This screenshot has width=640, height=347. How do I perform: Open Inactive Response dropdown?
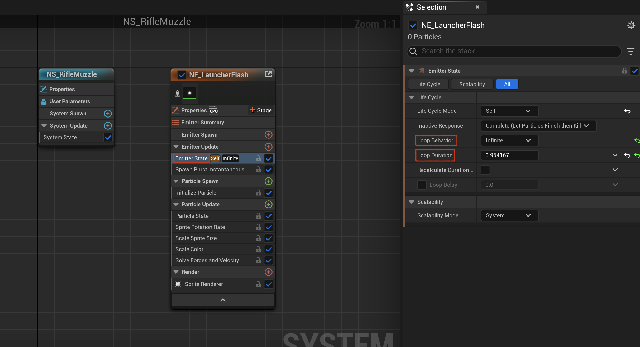pyautogui.click(x=538, y=126)
